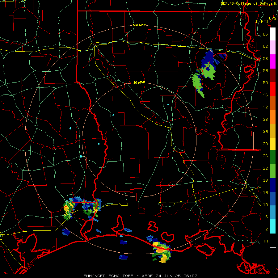Click the "KPOE" station identifier in caption

[x=148, y=276]
